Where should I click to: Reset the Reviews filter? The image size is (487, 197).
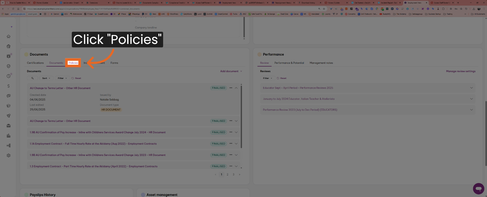[282, 78]
